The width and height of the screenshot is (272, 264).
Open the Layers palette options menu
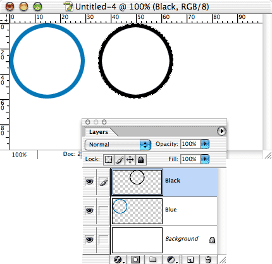pyautogui.click(x=221, y=131)
